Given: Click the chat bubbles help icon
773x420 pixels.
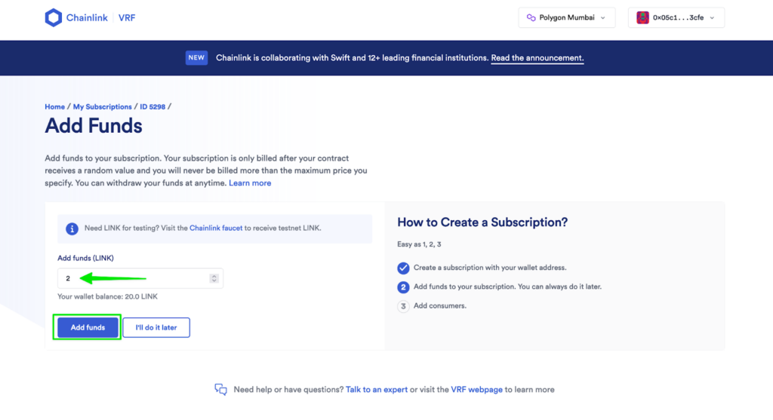Looking at the screenshot, I should click(220, 390).
